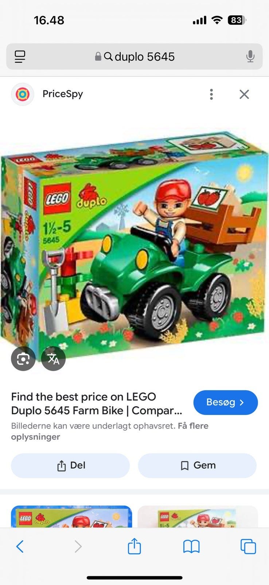The height and width of the screenshot is (585, 269).
Task: Open the second related Duplo thumbnail
Action: tap(198, 516)
